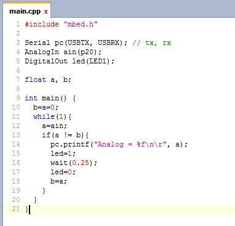Click the pc.printf call line
Image resolution: width=235 pixels, height=226 pixels.
coord(119,144)
